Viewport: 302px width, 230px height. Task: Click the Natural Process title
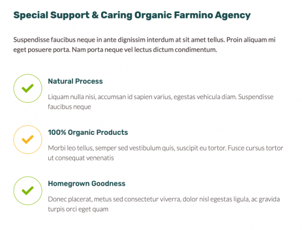(x=75, y=81)
